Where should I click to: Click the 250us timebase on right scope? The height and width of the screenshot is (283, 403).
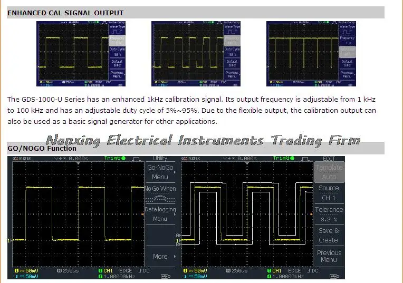click(237, 271)
